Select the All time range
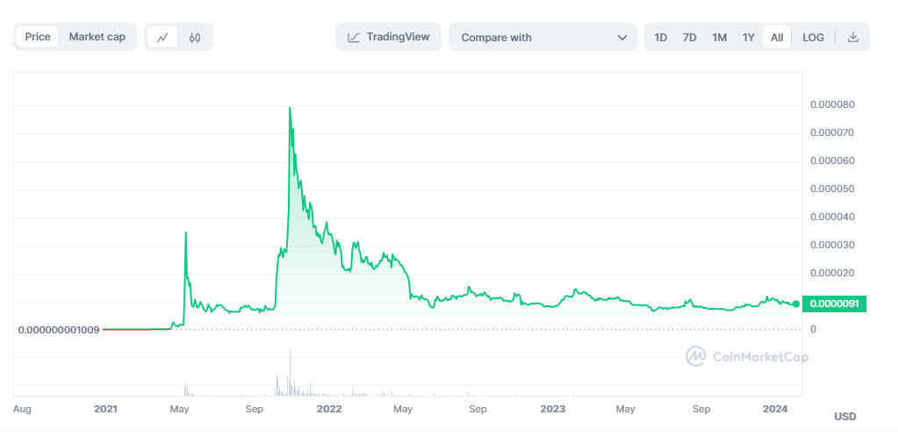Screen dimensions: 898x436 pyautogui.click(x=777, y=37)
